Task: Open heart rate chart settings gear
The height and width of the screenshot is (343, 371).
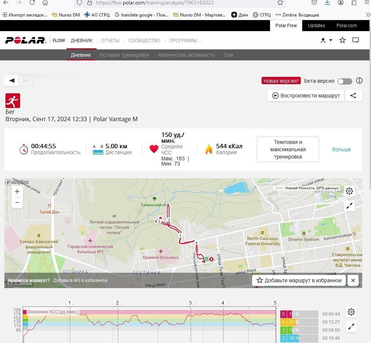Action: [x=351, y=312]
